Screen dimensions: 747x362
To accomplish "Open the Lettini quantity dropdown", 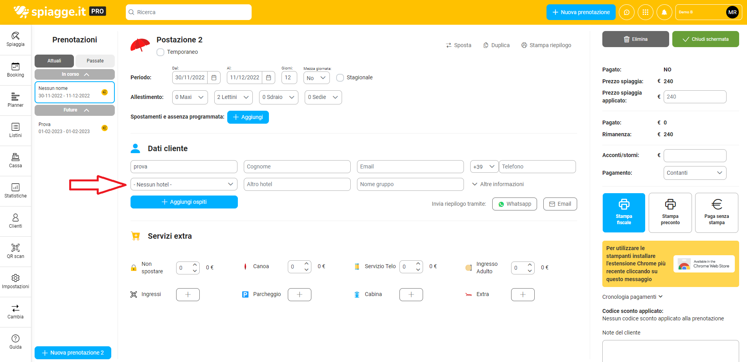I will coord(234,97).
